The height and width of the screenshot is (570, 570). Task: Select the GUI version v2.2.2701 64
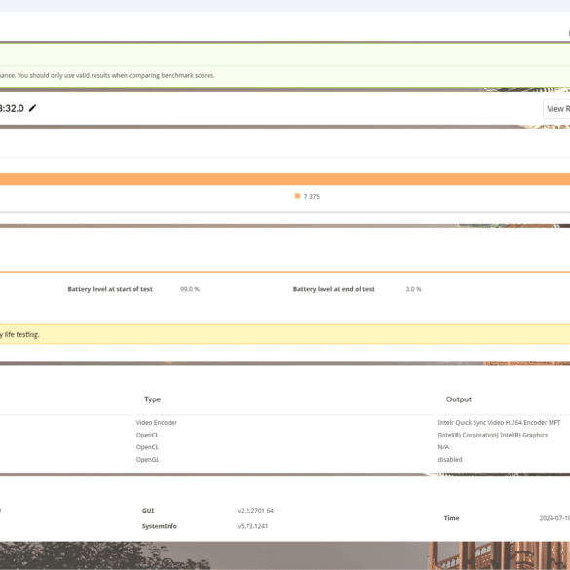click(x=255, y=511)
